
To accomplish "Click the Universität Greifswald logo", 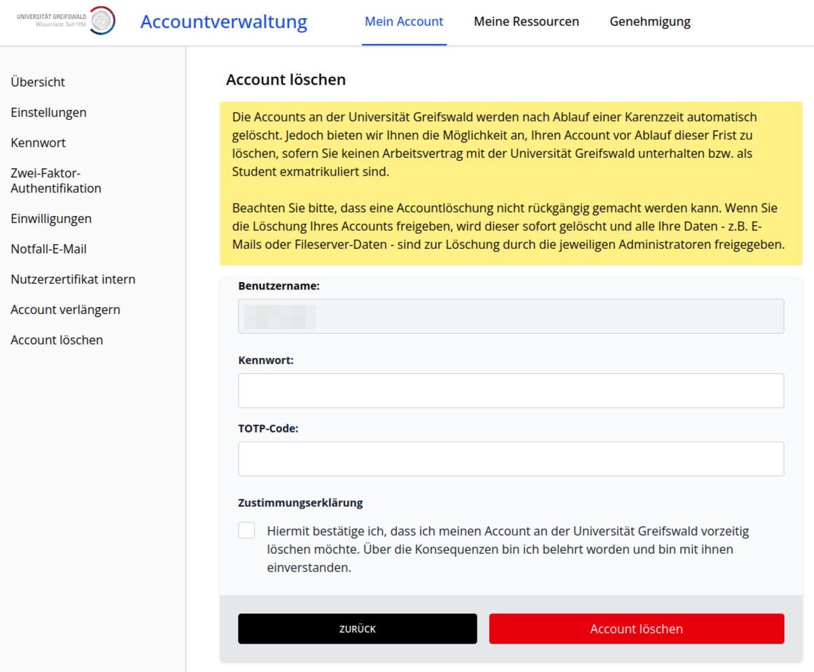I will tap(66, 20).
